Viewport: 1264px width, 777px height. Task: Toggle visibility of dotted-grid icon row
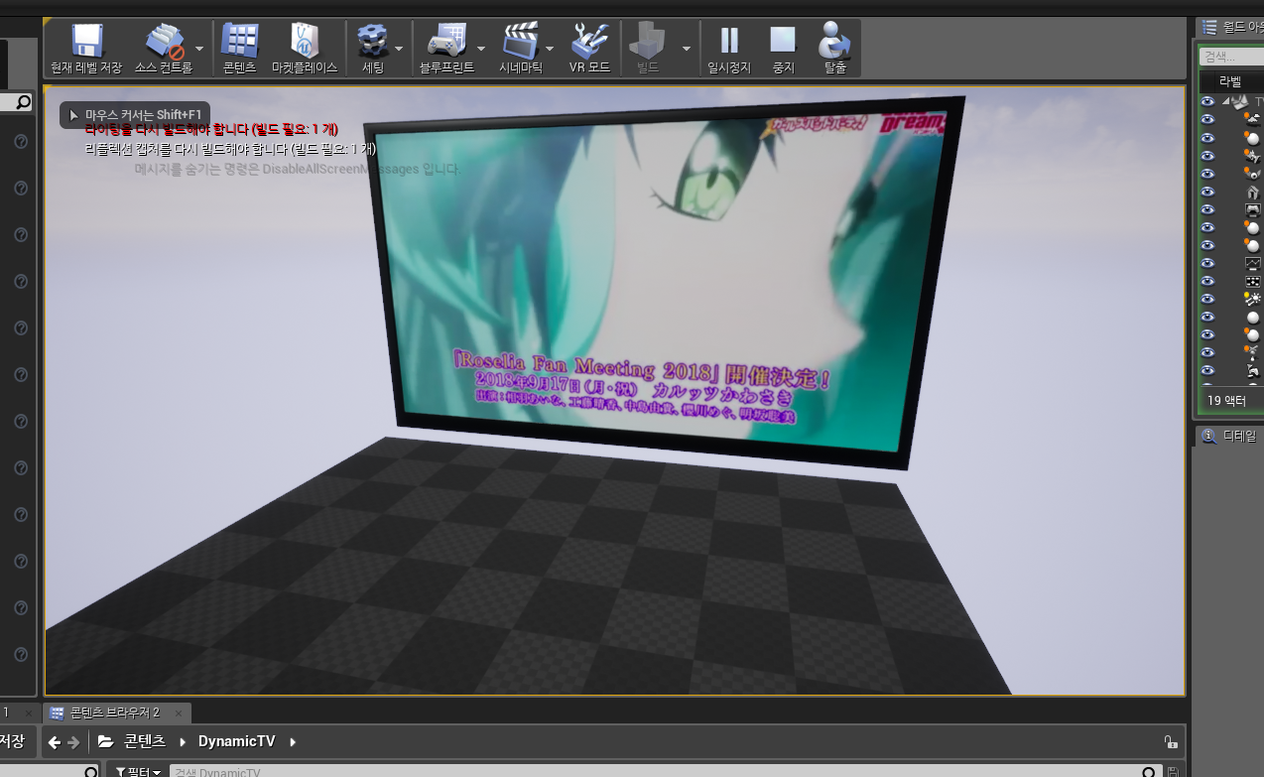click(x=1207, y=281)
